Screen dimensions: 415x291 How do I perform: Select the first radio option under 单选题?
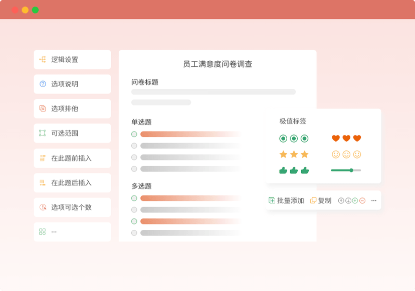134,134
